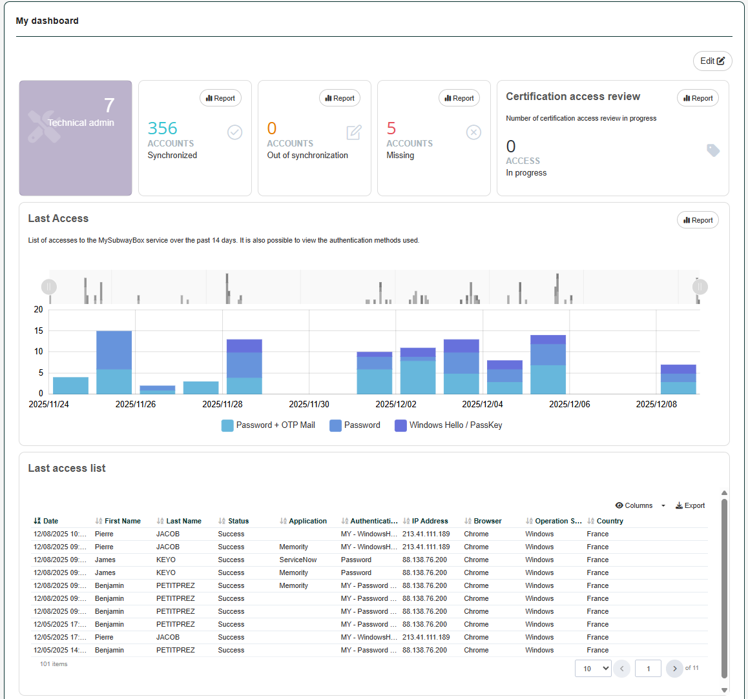This screenshot has height=699, width=748.
Task: Toggle the Password series in chart legend
Action: point(355,425)
